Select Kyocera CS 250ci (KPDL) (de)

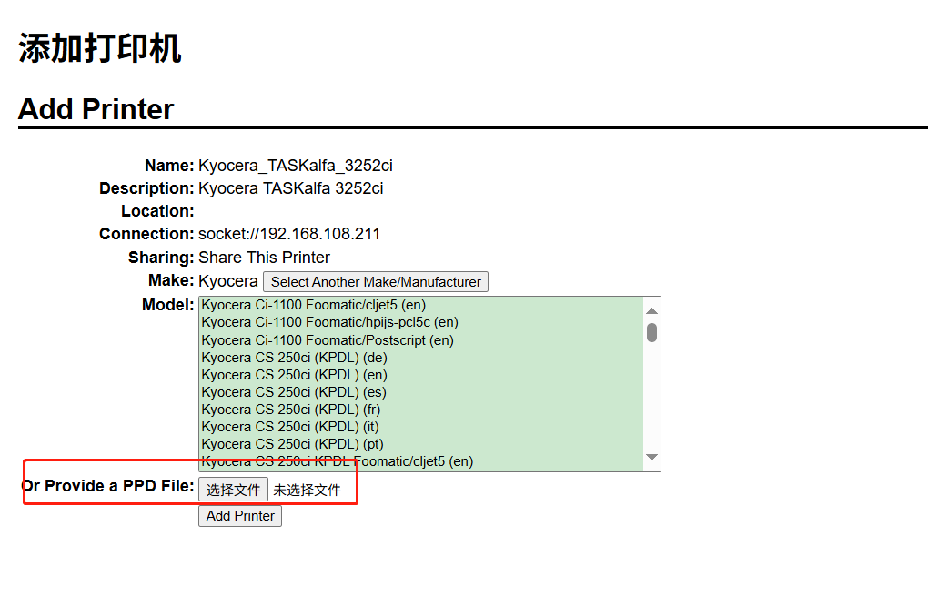422,358
